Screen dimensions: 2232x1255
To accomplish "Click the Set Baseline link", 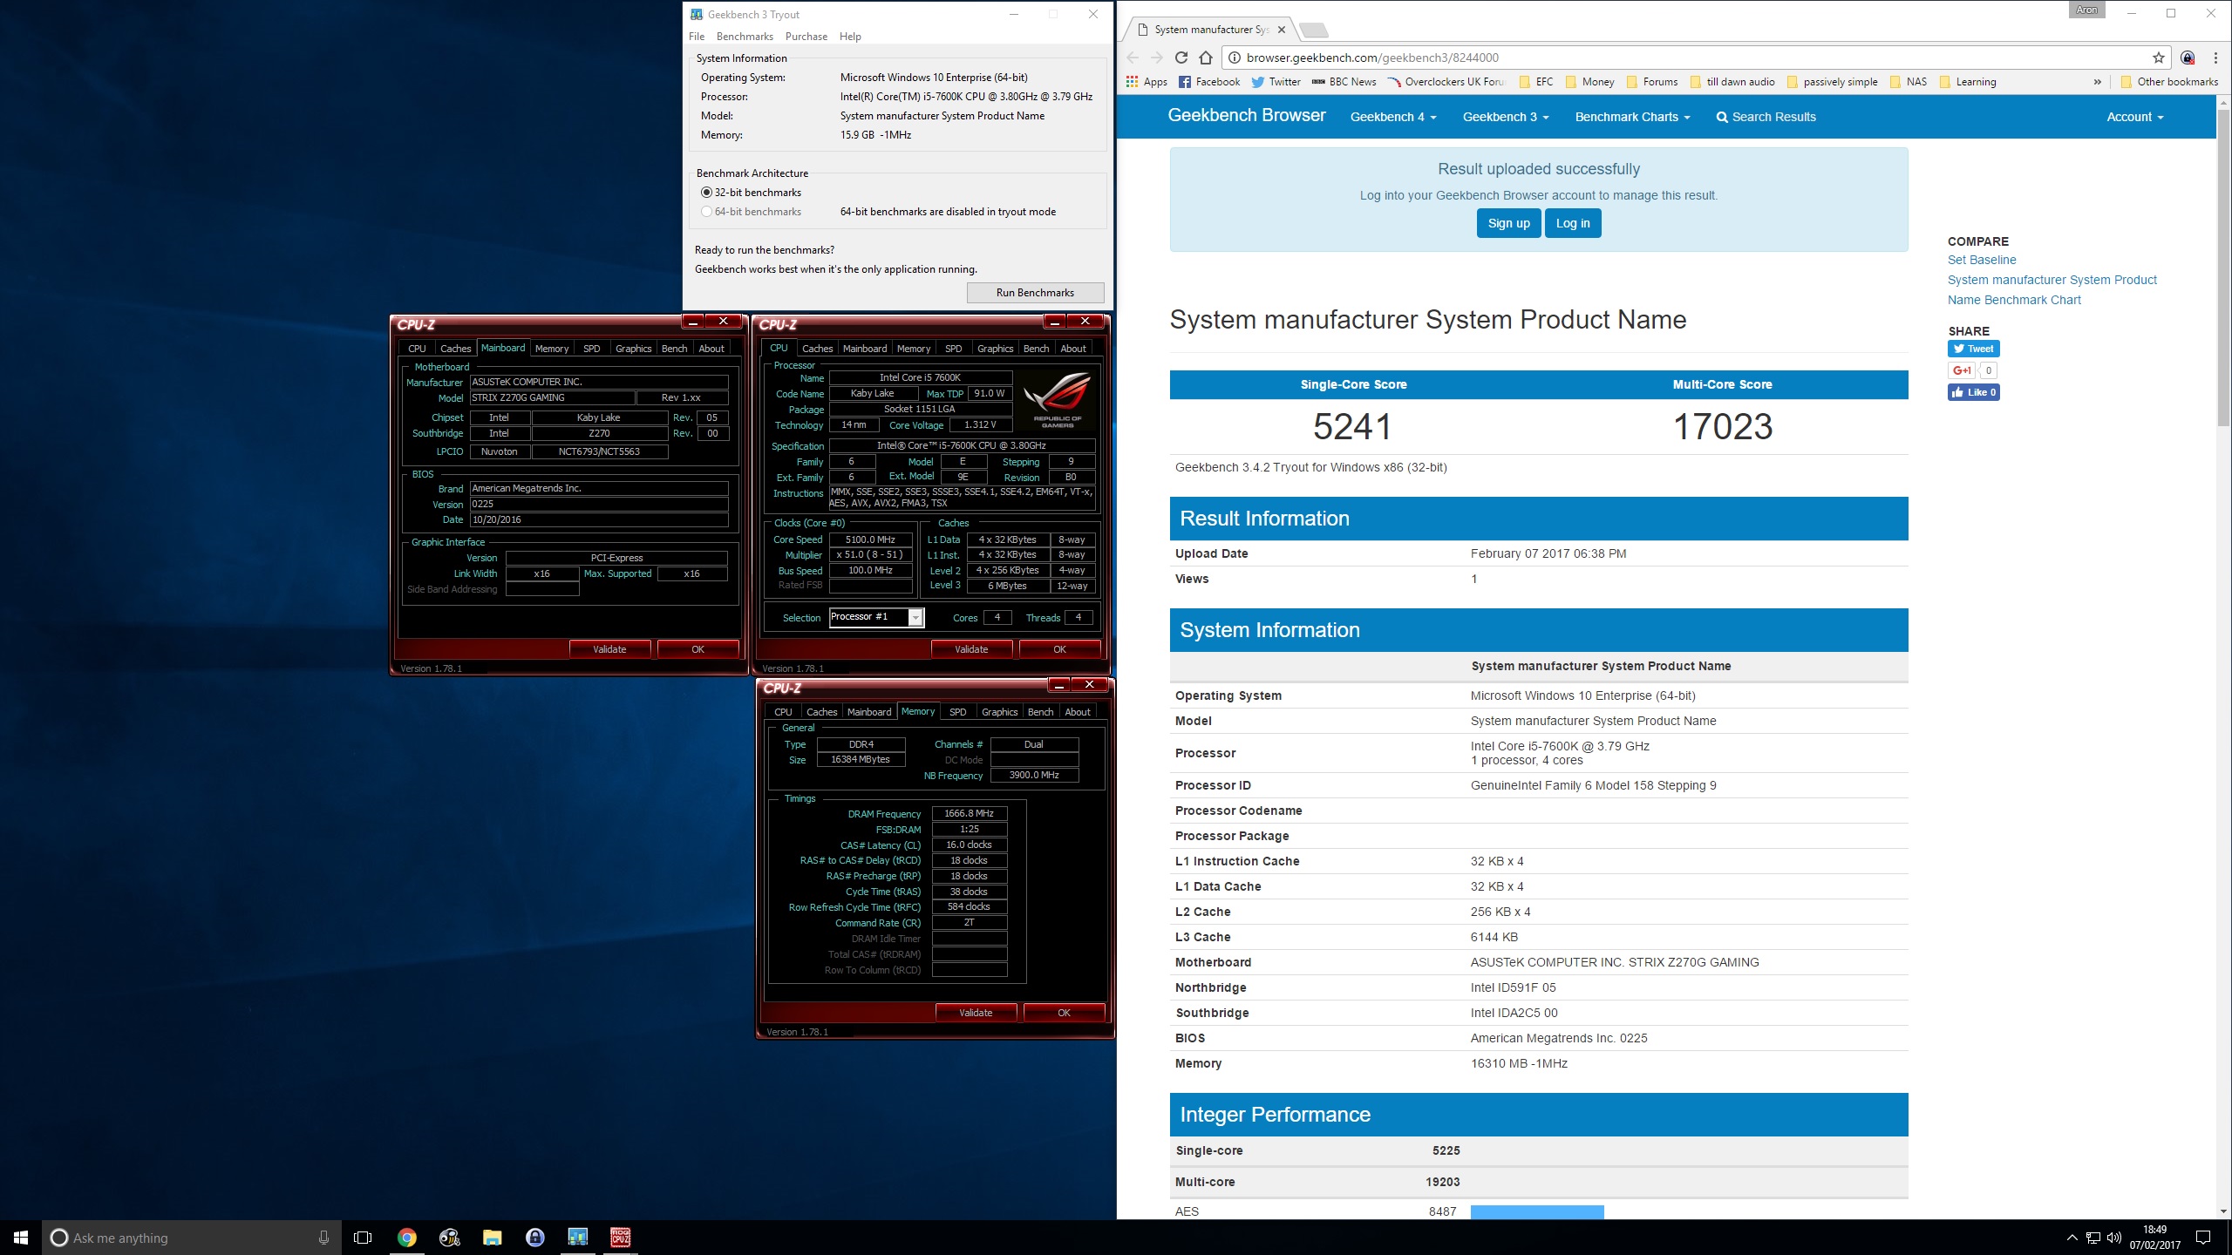I will click(x=1982, y=260).
